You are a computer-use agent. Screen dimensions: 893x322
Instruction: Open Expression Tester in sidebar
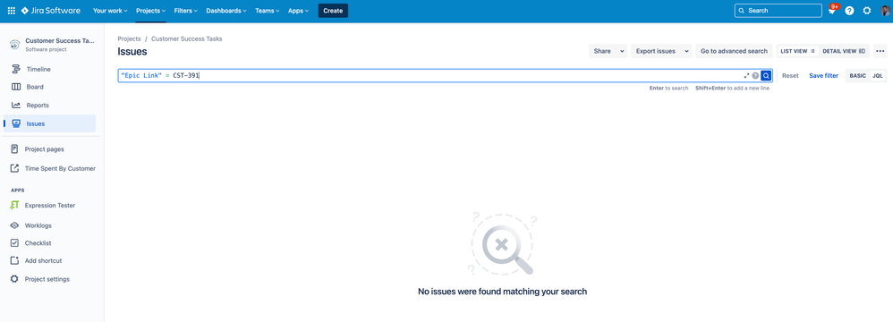(49, 206)
